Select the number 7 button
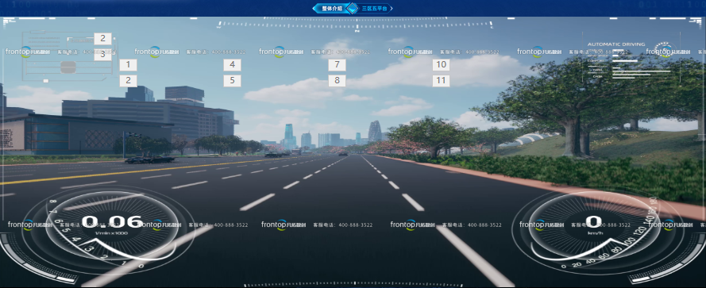The height and width of the screenshot is (288, 706). coord(337,65)
